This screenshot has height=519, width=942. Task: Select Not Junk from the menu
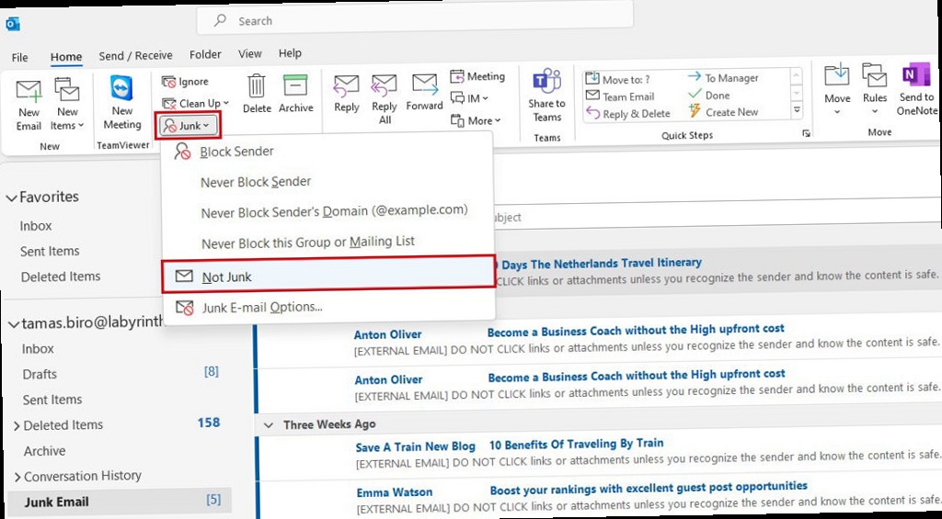tap(226, 276)
